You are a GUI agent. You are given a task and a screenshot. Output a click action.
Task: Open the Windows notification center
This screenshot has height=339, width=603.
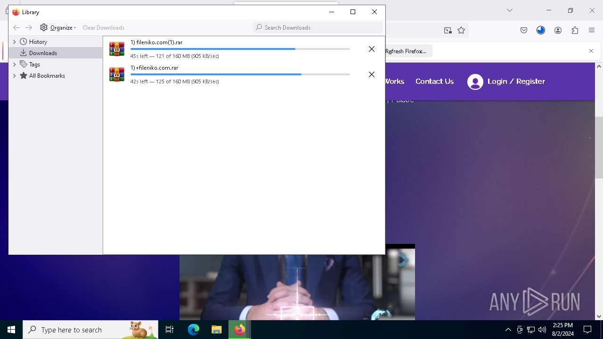(x=587, y=330)
